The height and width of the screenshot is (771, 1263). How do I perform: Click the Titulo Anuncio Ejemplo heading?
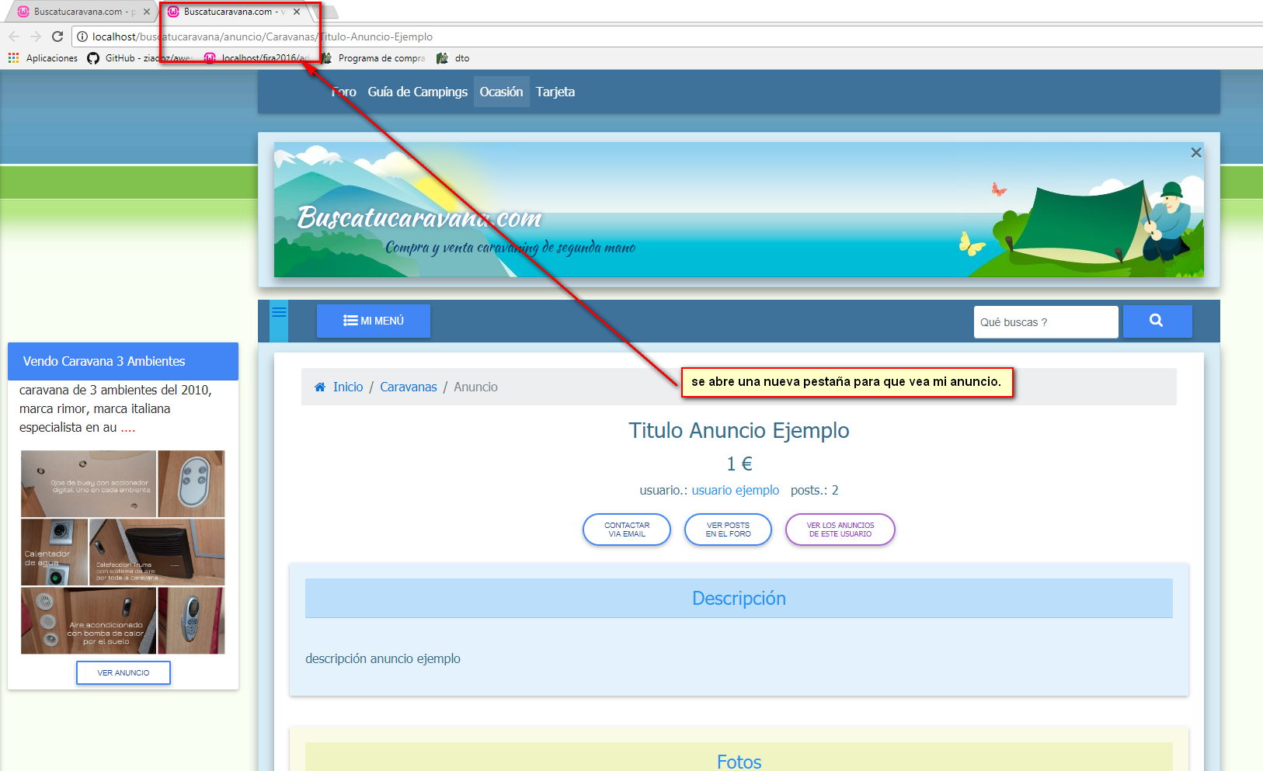739,430
